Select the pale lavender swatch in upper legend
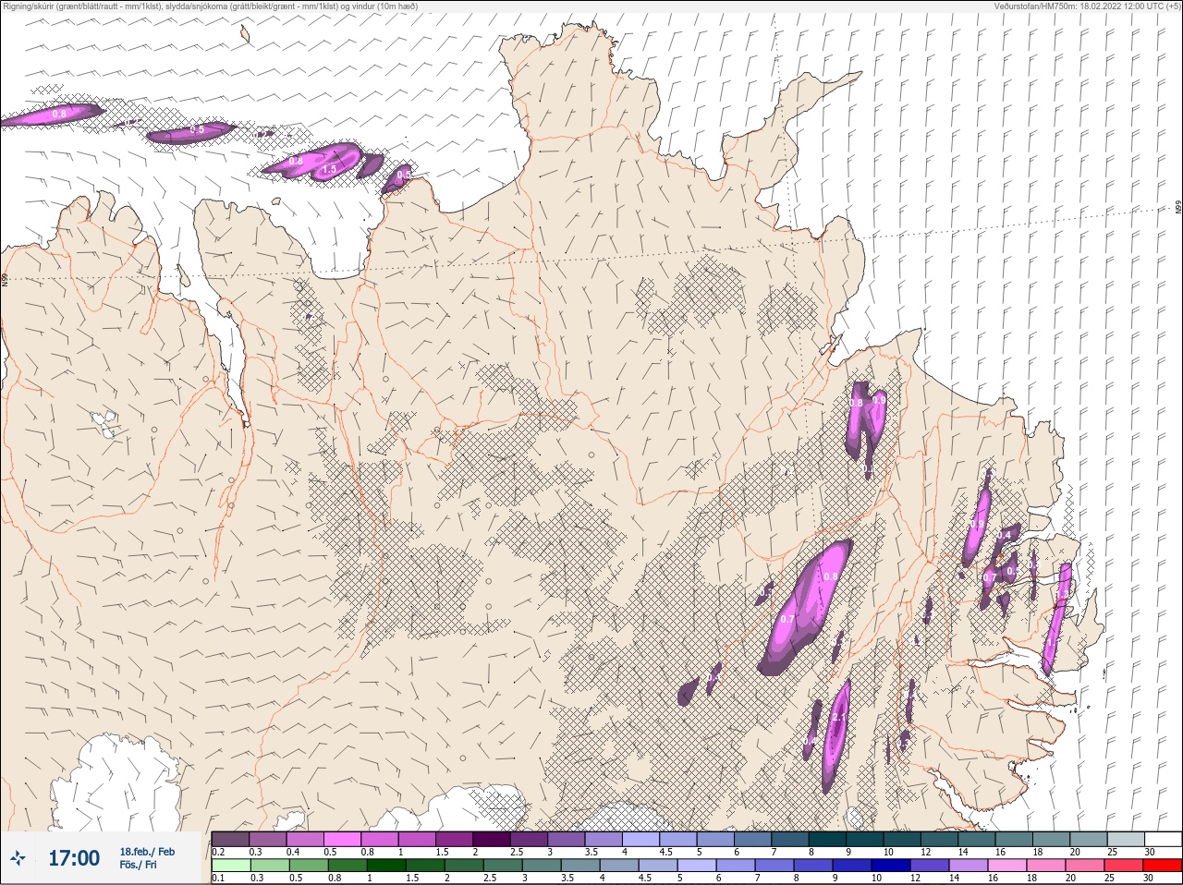Screen dimensions: 1183x885 tap(641, 839)
